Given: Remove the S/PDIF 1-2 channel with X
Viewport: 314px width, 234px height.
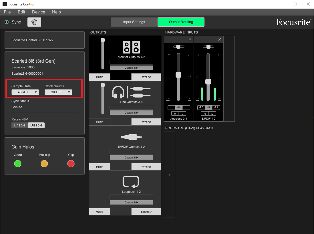Looking at the screenshot, I should tap(220, 39).
